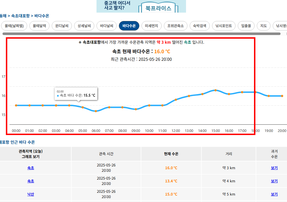Screen dimensions: 287x202
Task: Click the 바다수온 breadcrumb link
Action: tap(42, 16)
